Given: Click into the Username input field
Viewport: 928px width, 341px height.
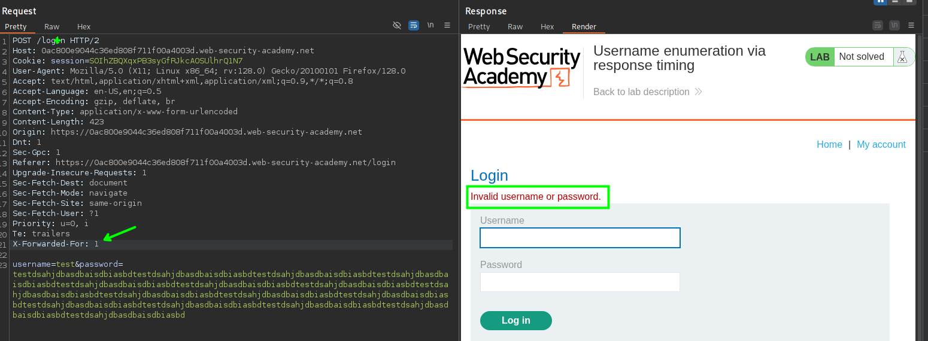Looking at the screenshot, I should click(580, 238).
